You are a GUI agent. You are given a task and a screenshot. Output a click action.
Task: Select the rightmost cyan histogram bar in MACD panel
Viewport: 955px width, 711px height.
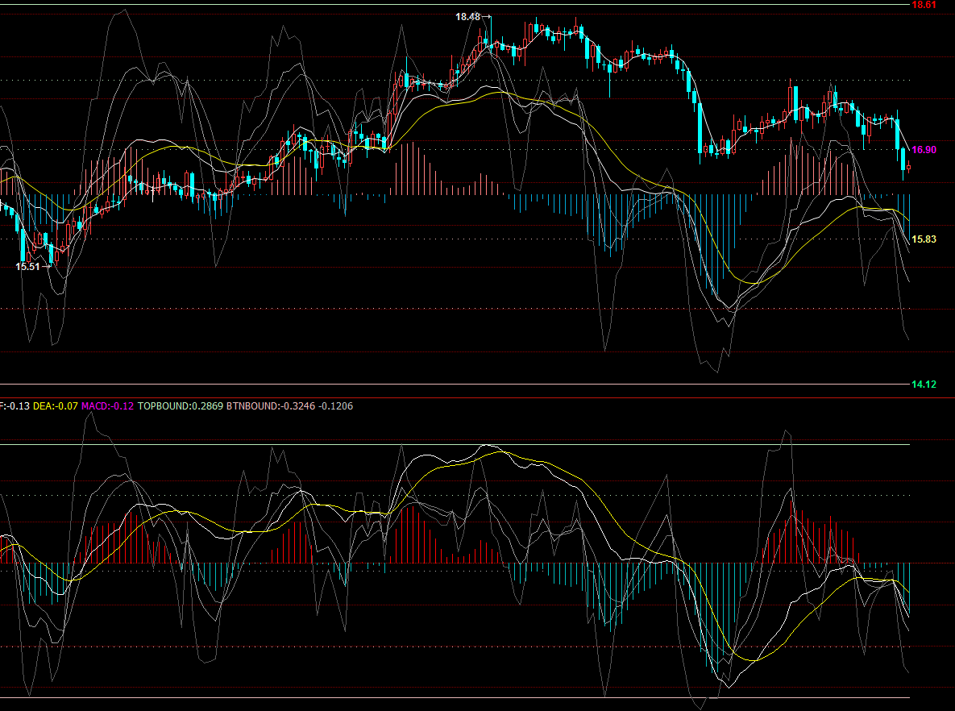909,588
